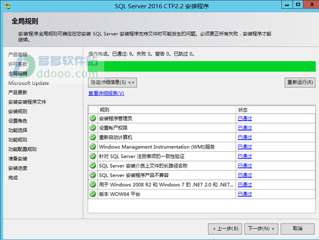This screenshot has width=319, height=240.
Task: Click the green check icon beside 重新启动计算机
Action: (x=93, y=137)
